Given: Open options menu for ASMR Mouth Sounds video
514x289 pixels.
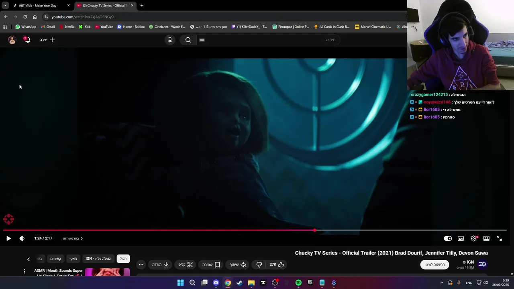Looking at the screenshot, I should [x=24, y=272].
